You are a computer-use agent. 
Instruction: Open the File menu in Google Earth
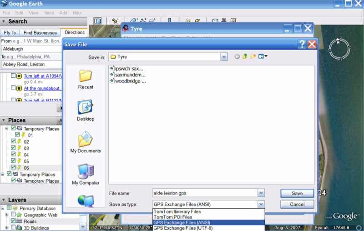6,13
